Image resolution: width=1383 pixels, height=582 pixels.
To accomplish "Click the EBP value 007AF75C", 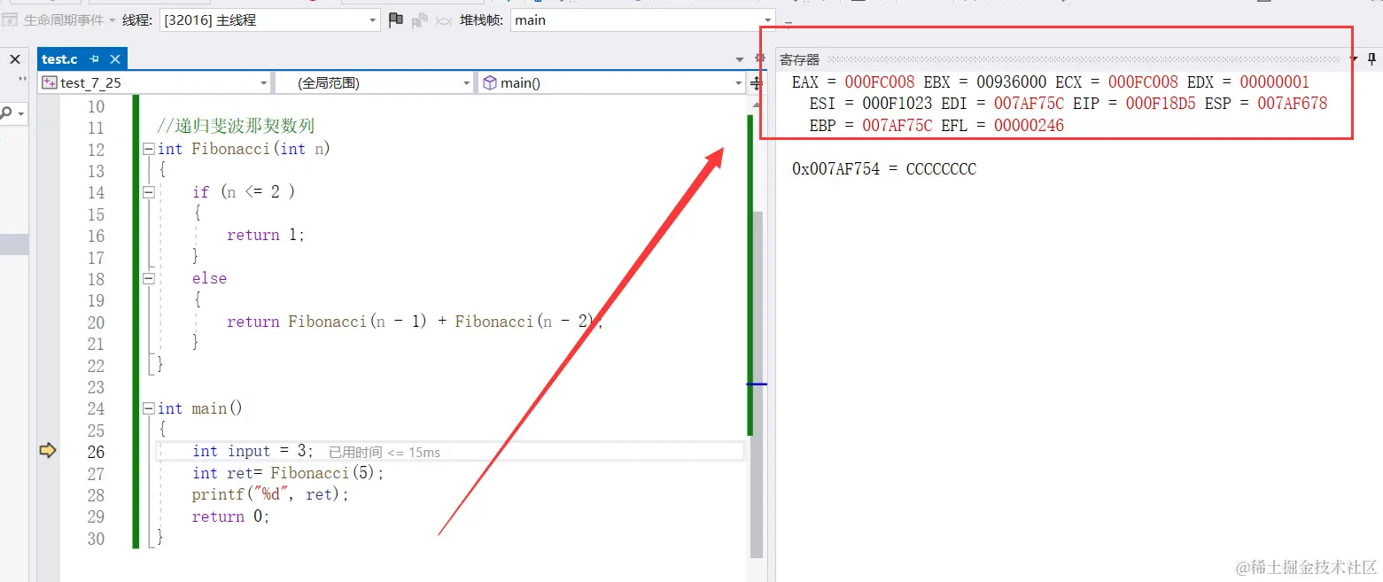I will pos(897,126).
